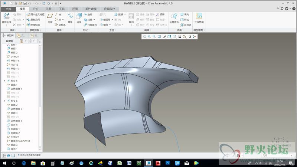Click the open folder icon in quick access toolbar
The image size is (297, 167).
20,3
